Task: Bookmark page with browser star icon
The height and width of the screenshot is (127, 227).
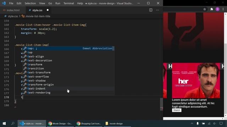Action: [205, 9]
